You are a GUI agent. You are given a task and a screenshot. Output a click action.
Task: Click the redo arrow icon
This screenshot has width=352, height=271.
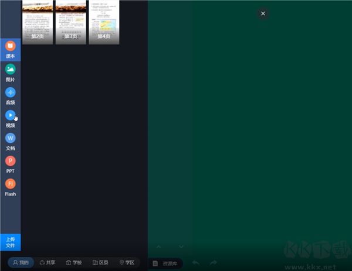[x=214, y=262]
